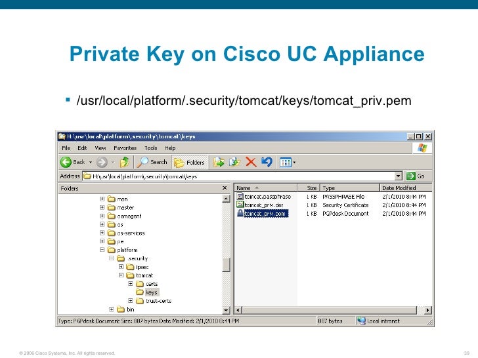Click the Local intranet zone icon
This screenshot has height=358, width=478.
pos(361,321)
